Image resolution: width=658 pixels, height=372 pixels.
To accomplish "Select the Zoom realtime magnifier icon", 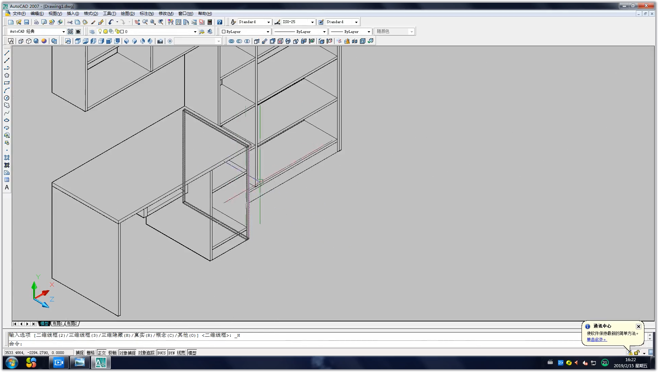I will coord(145,22).
